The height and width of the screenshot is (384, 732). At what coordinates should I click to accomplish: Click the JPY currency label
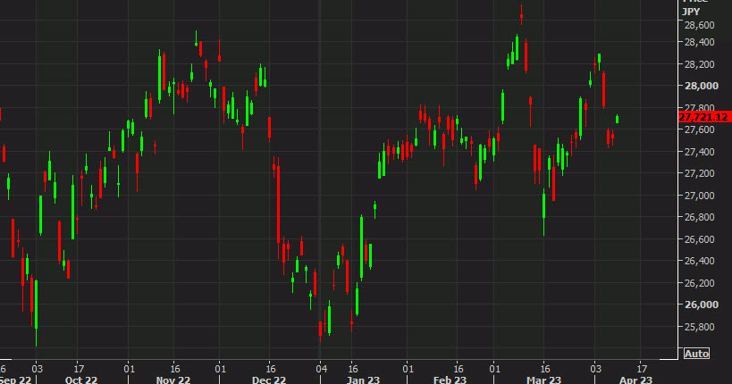(x=691, y=13)
